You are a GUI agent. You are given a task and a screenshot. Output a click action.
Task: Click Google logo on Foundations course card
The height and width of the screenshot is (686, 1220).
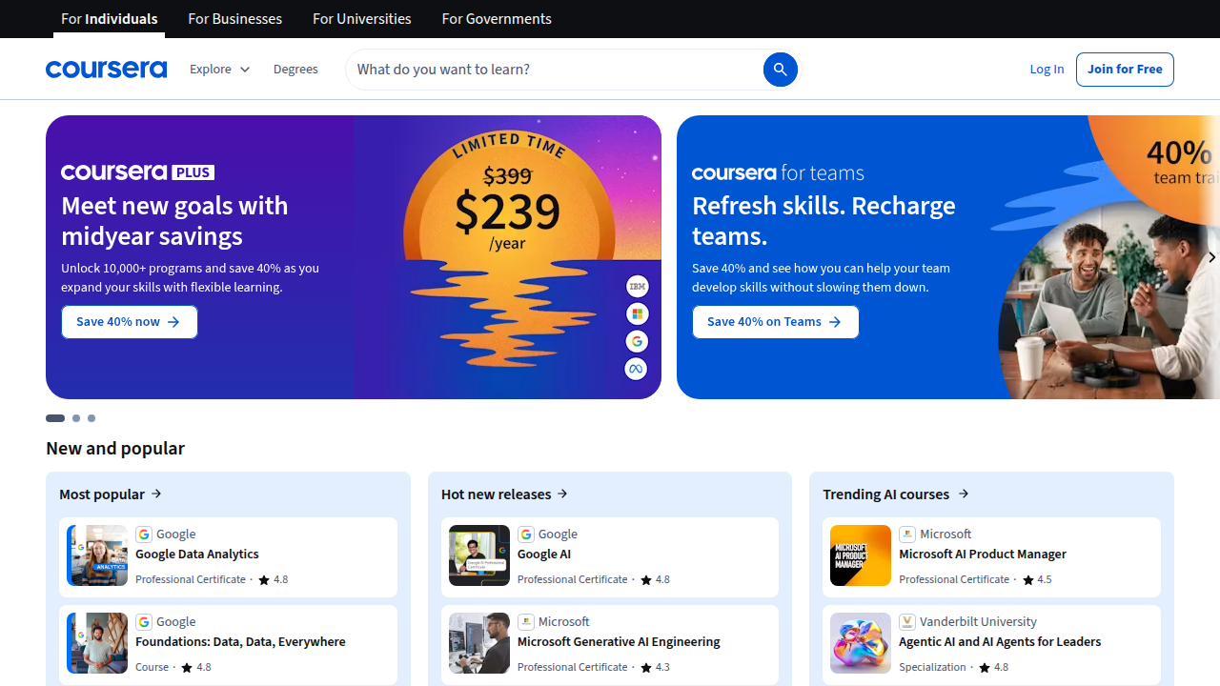[144, 622]
